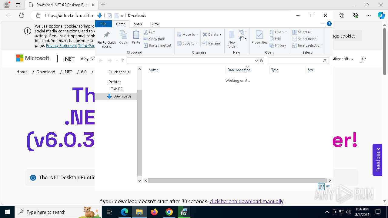This screenshot has width=388, height=218.
Task: Refresh the Downloads folder view
Action: click(x=262, y=61)
